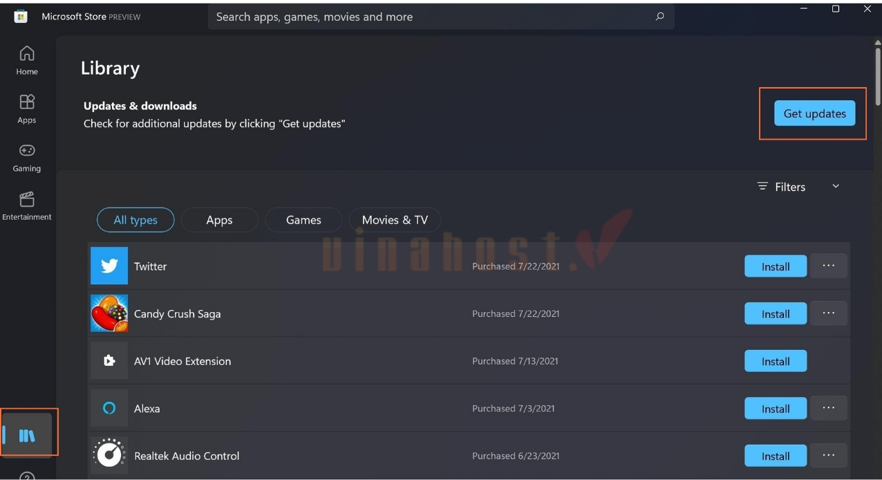The image size is (882, 480).
Task: Switch to the Movies & TV filter tab
Action: click(395, 220)
